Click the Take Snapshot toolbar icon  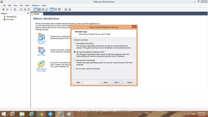click(21, 10)
